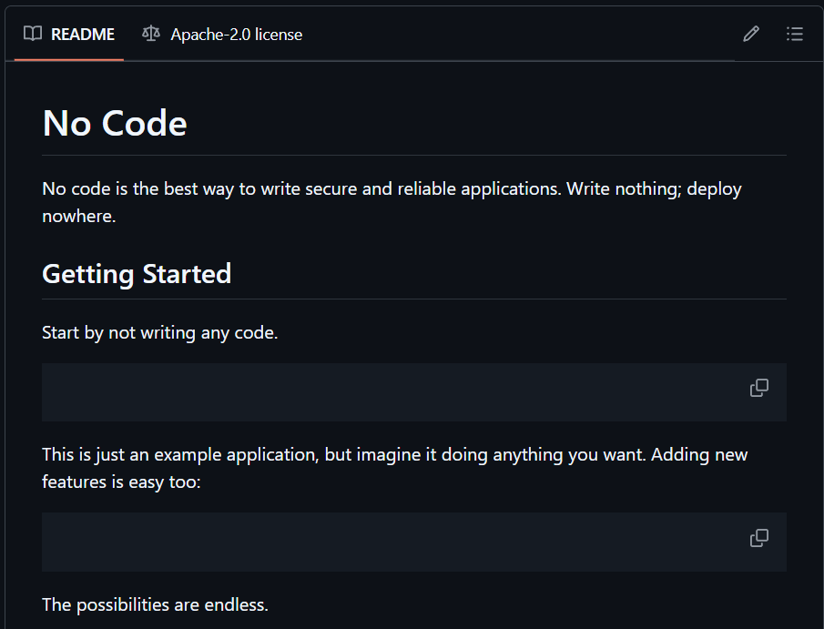Viewport: 824px width, 629px height.
Task: Switch to the README tab label
Action: coord(82,35)
